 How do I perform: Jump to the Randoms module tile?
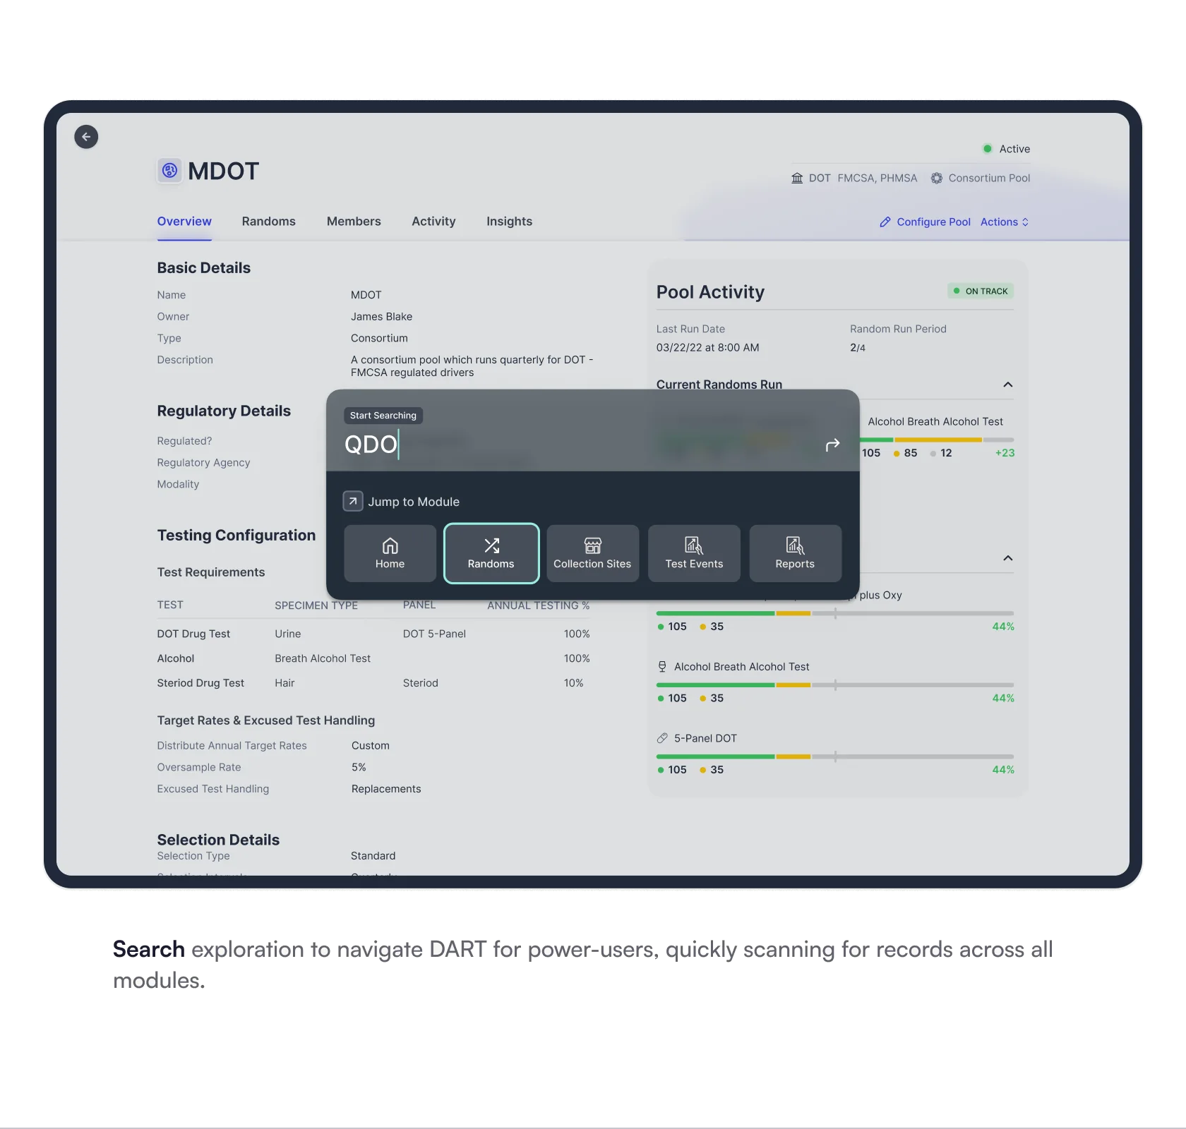click(491, 553)
